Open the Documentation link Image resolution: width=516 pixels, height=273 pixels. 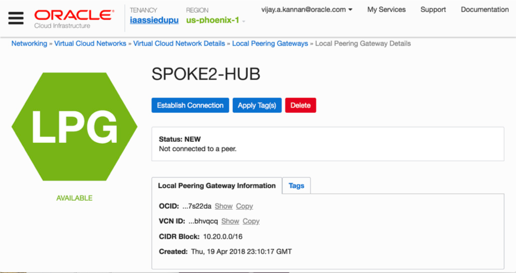coord(485,9)
